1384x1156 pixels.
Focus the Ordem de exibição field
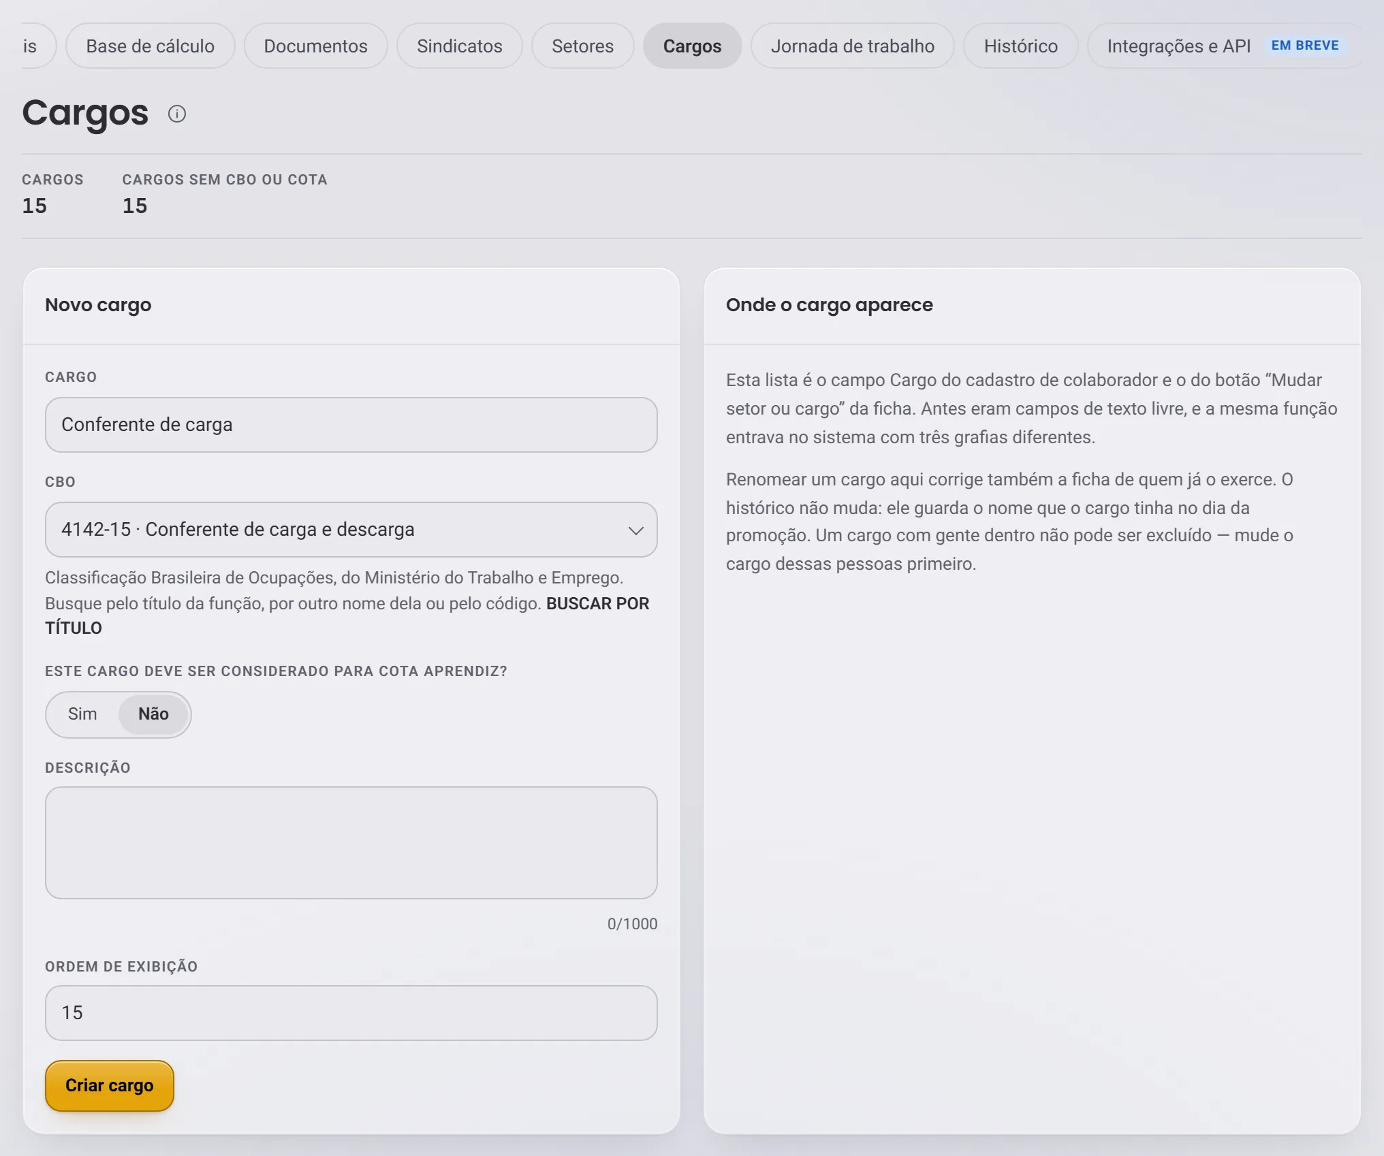pyautogui.click(x=351, y=1013)
